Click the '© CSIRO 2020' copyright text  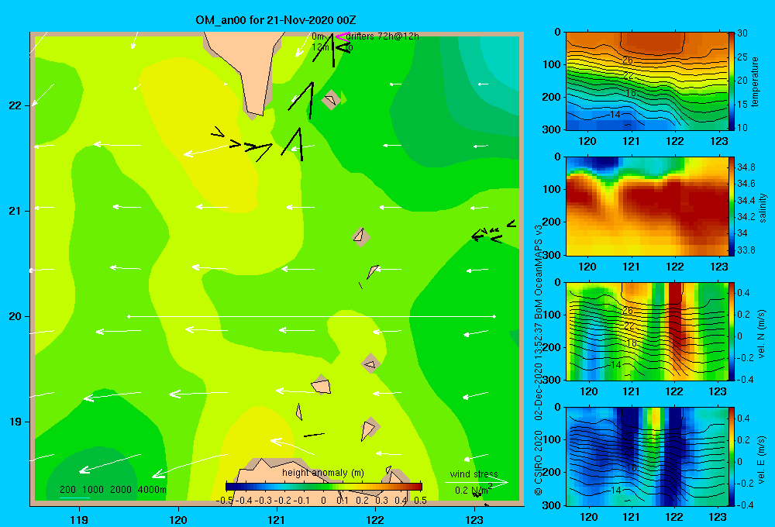click(x=539, y=463)
